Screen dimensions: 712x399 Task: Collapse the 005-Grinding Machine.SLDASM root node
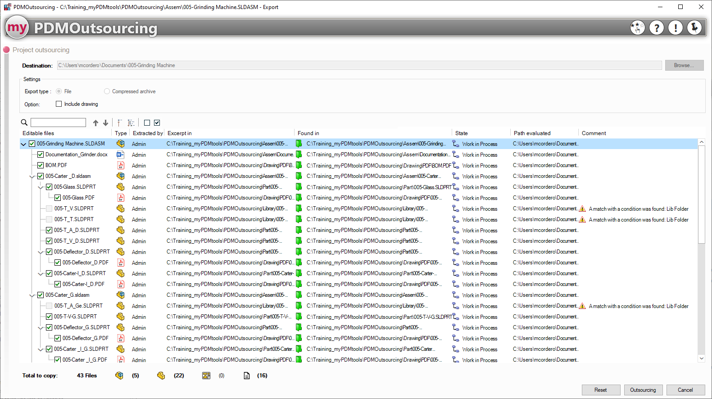(x=23, y=144)
